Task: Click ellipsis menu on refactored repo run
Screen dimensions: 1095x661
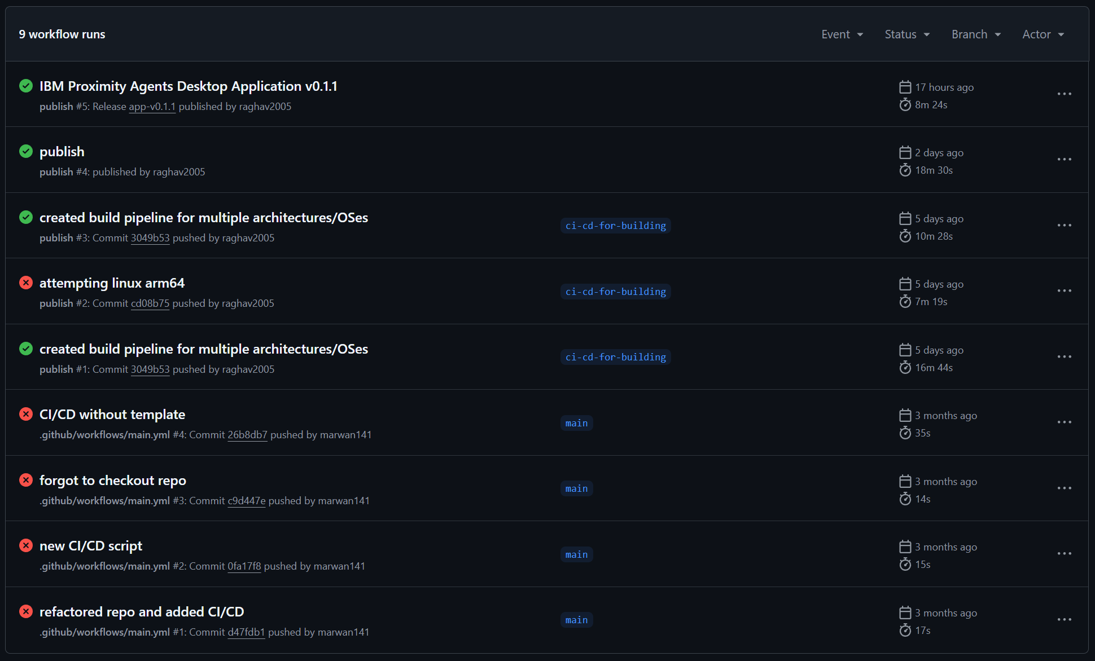Action: (x=1064, y=620)
